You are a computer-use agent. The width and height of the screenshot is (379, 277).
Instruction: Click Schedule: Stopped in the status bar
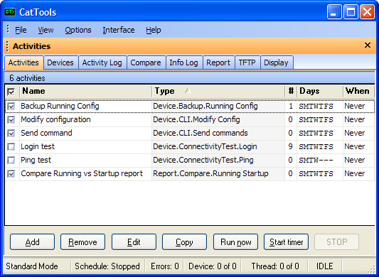107,266
